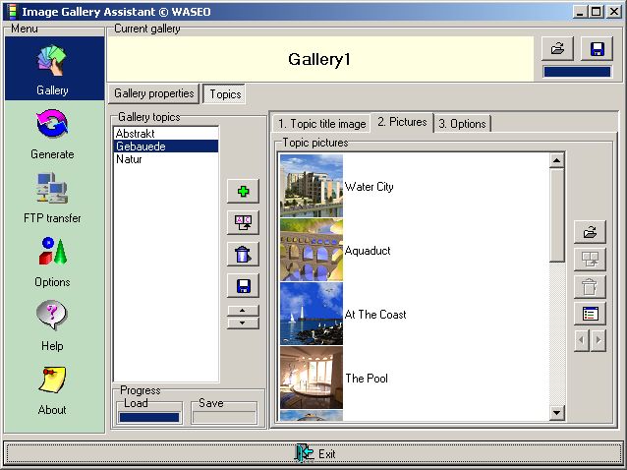The height and width of the screenshot is (470, 627).
Task: Click the open gallery folder icon
Action: click(557, 49)
